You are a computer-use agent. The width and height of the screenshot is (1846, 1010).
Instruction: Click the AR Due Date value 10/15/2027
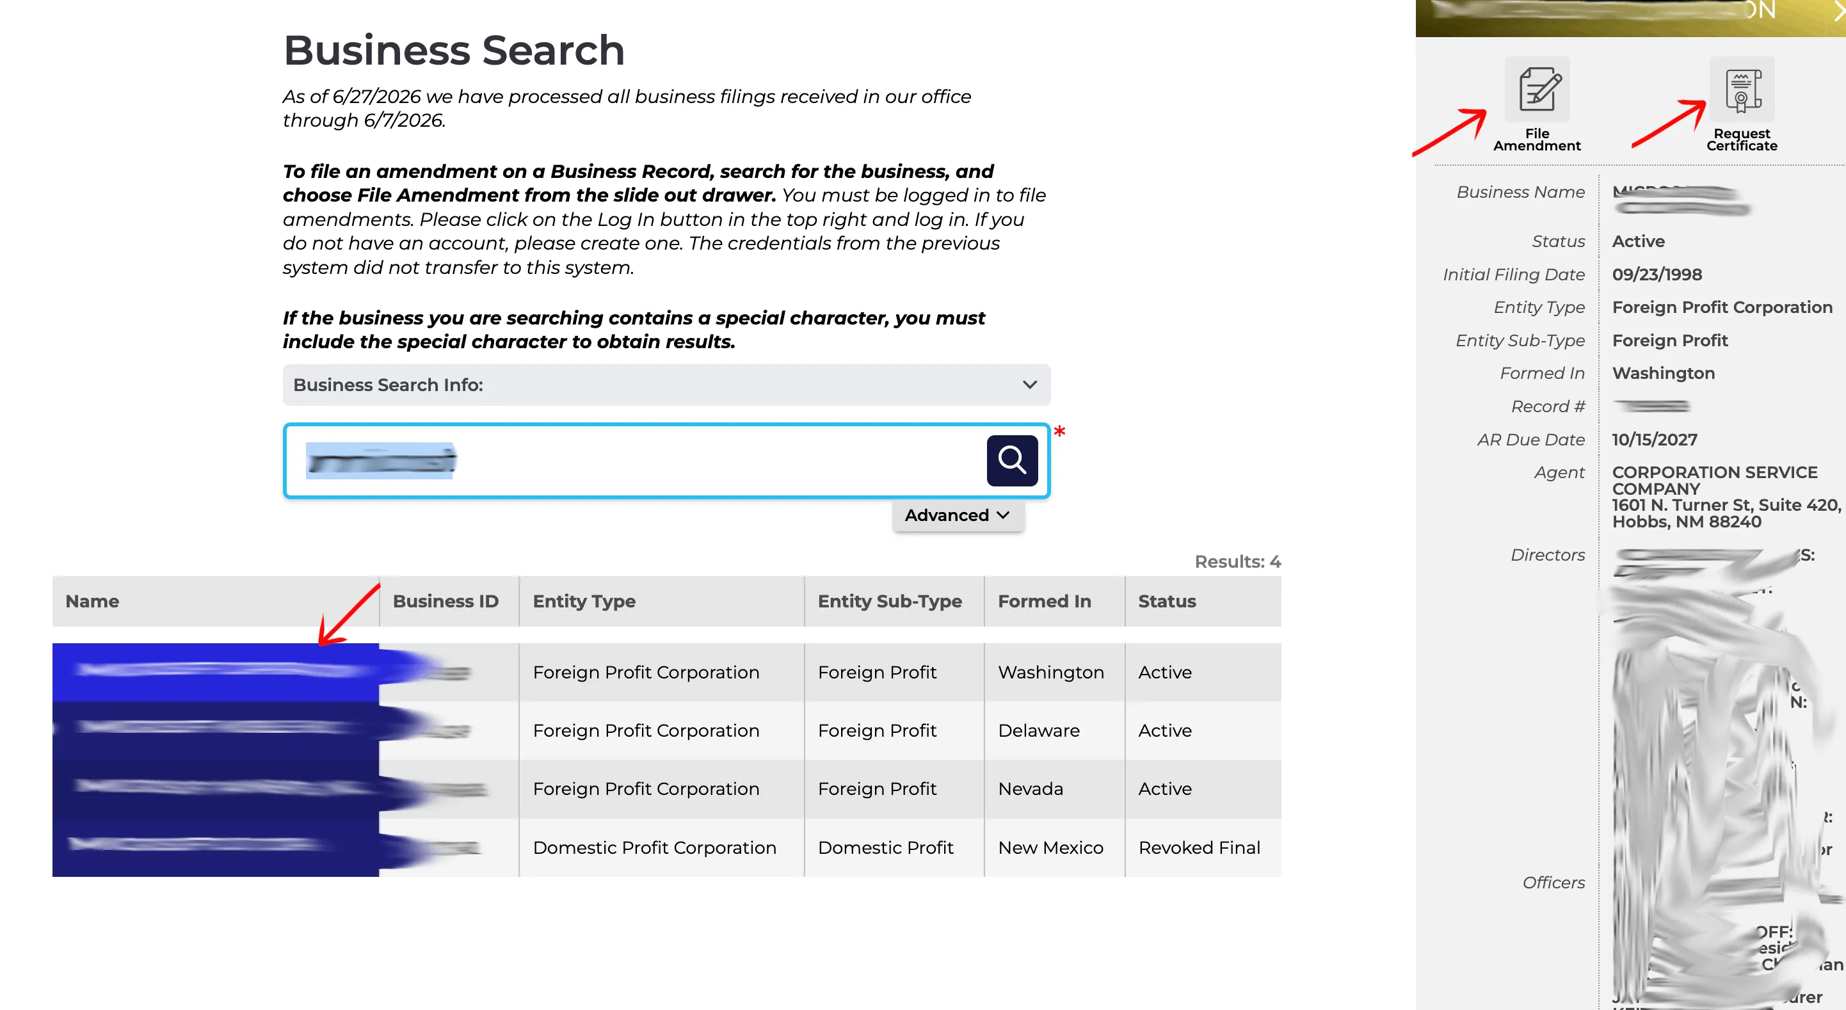[1654, 440]
